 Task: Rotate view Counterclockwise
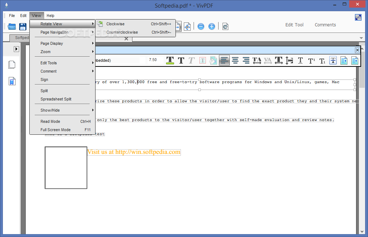[135, 33]
